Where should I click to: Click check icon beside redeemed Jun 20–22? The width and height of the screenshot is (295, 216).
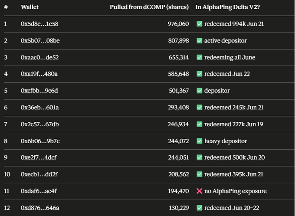[x=199, y=208]
